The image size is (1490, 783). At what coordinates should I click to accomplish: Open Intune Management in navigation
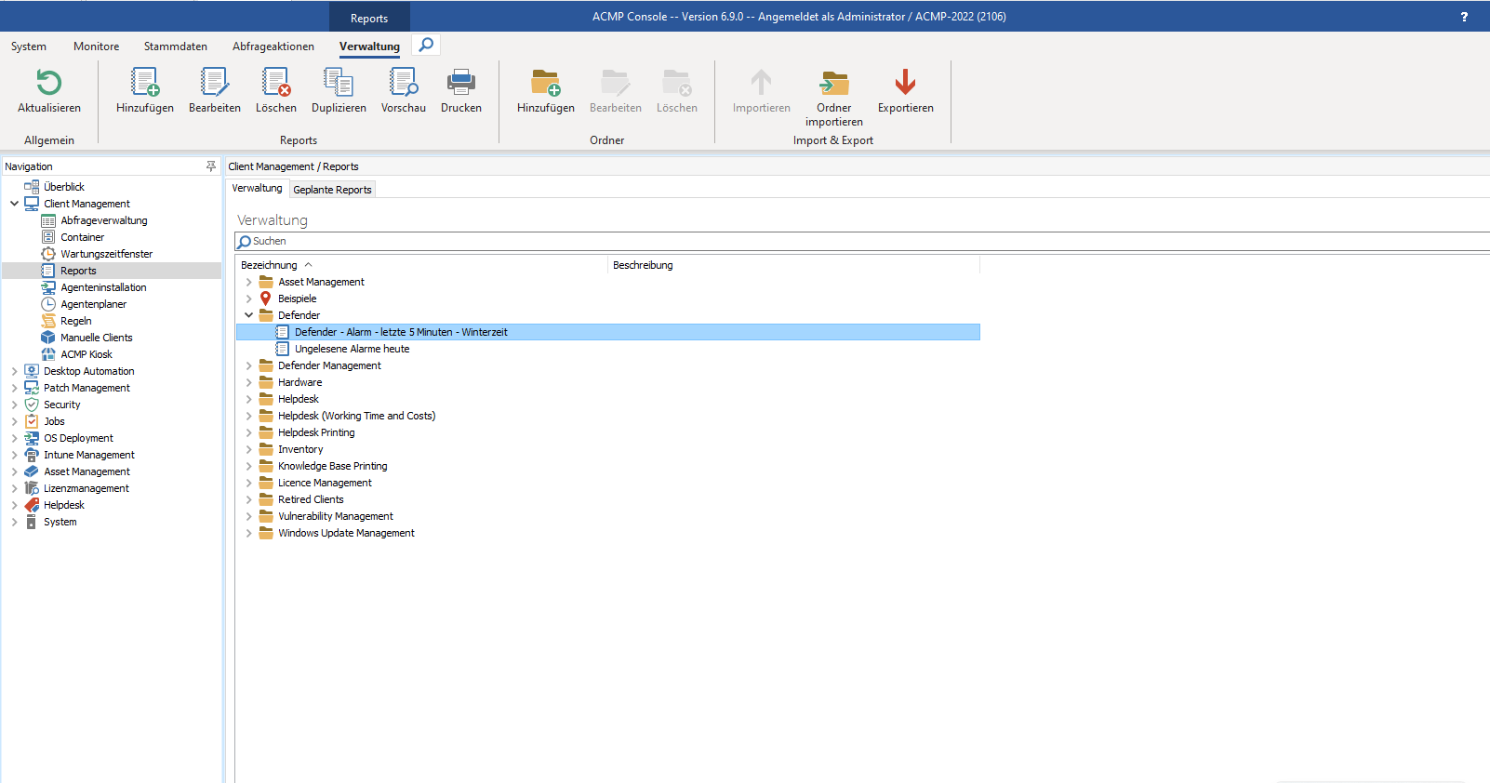click(89, 455)
